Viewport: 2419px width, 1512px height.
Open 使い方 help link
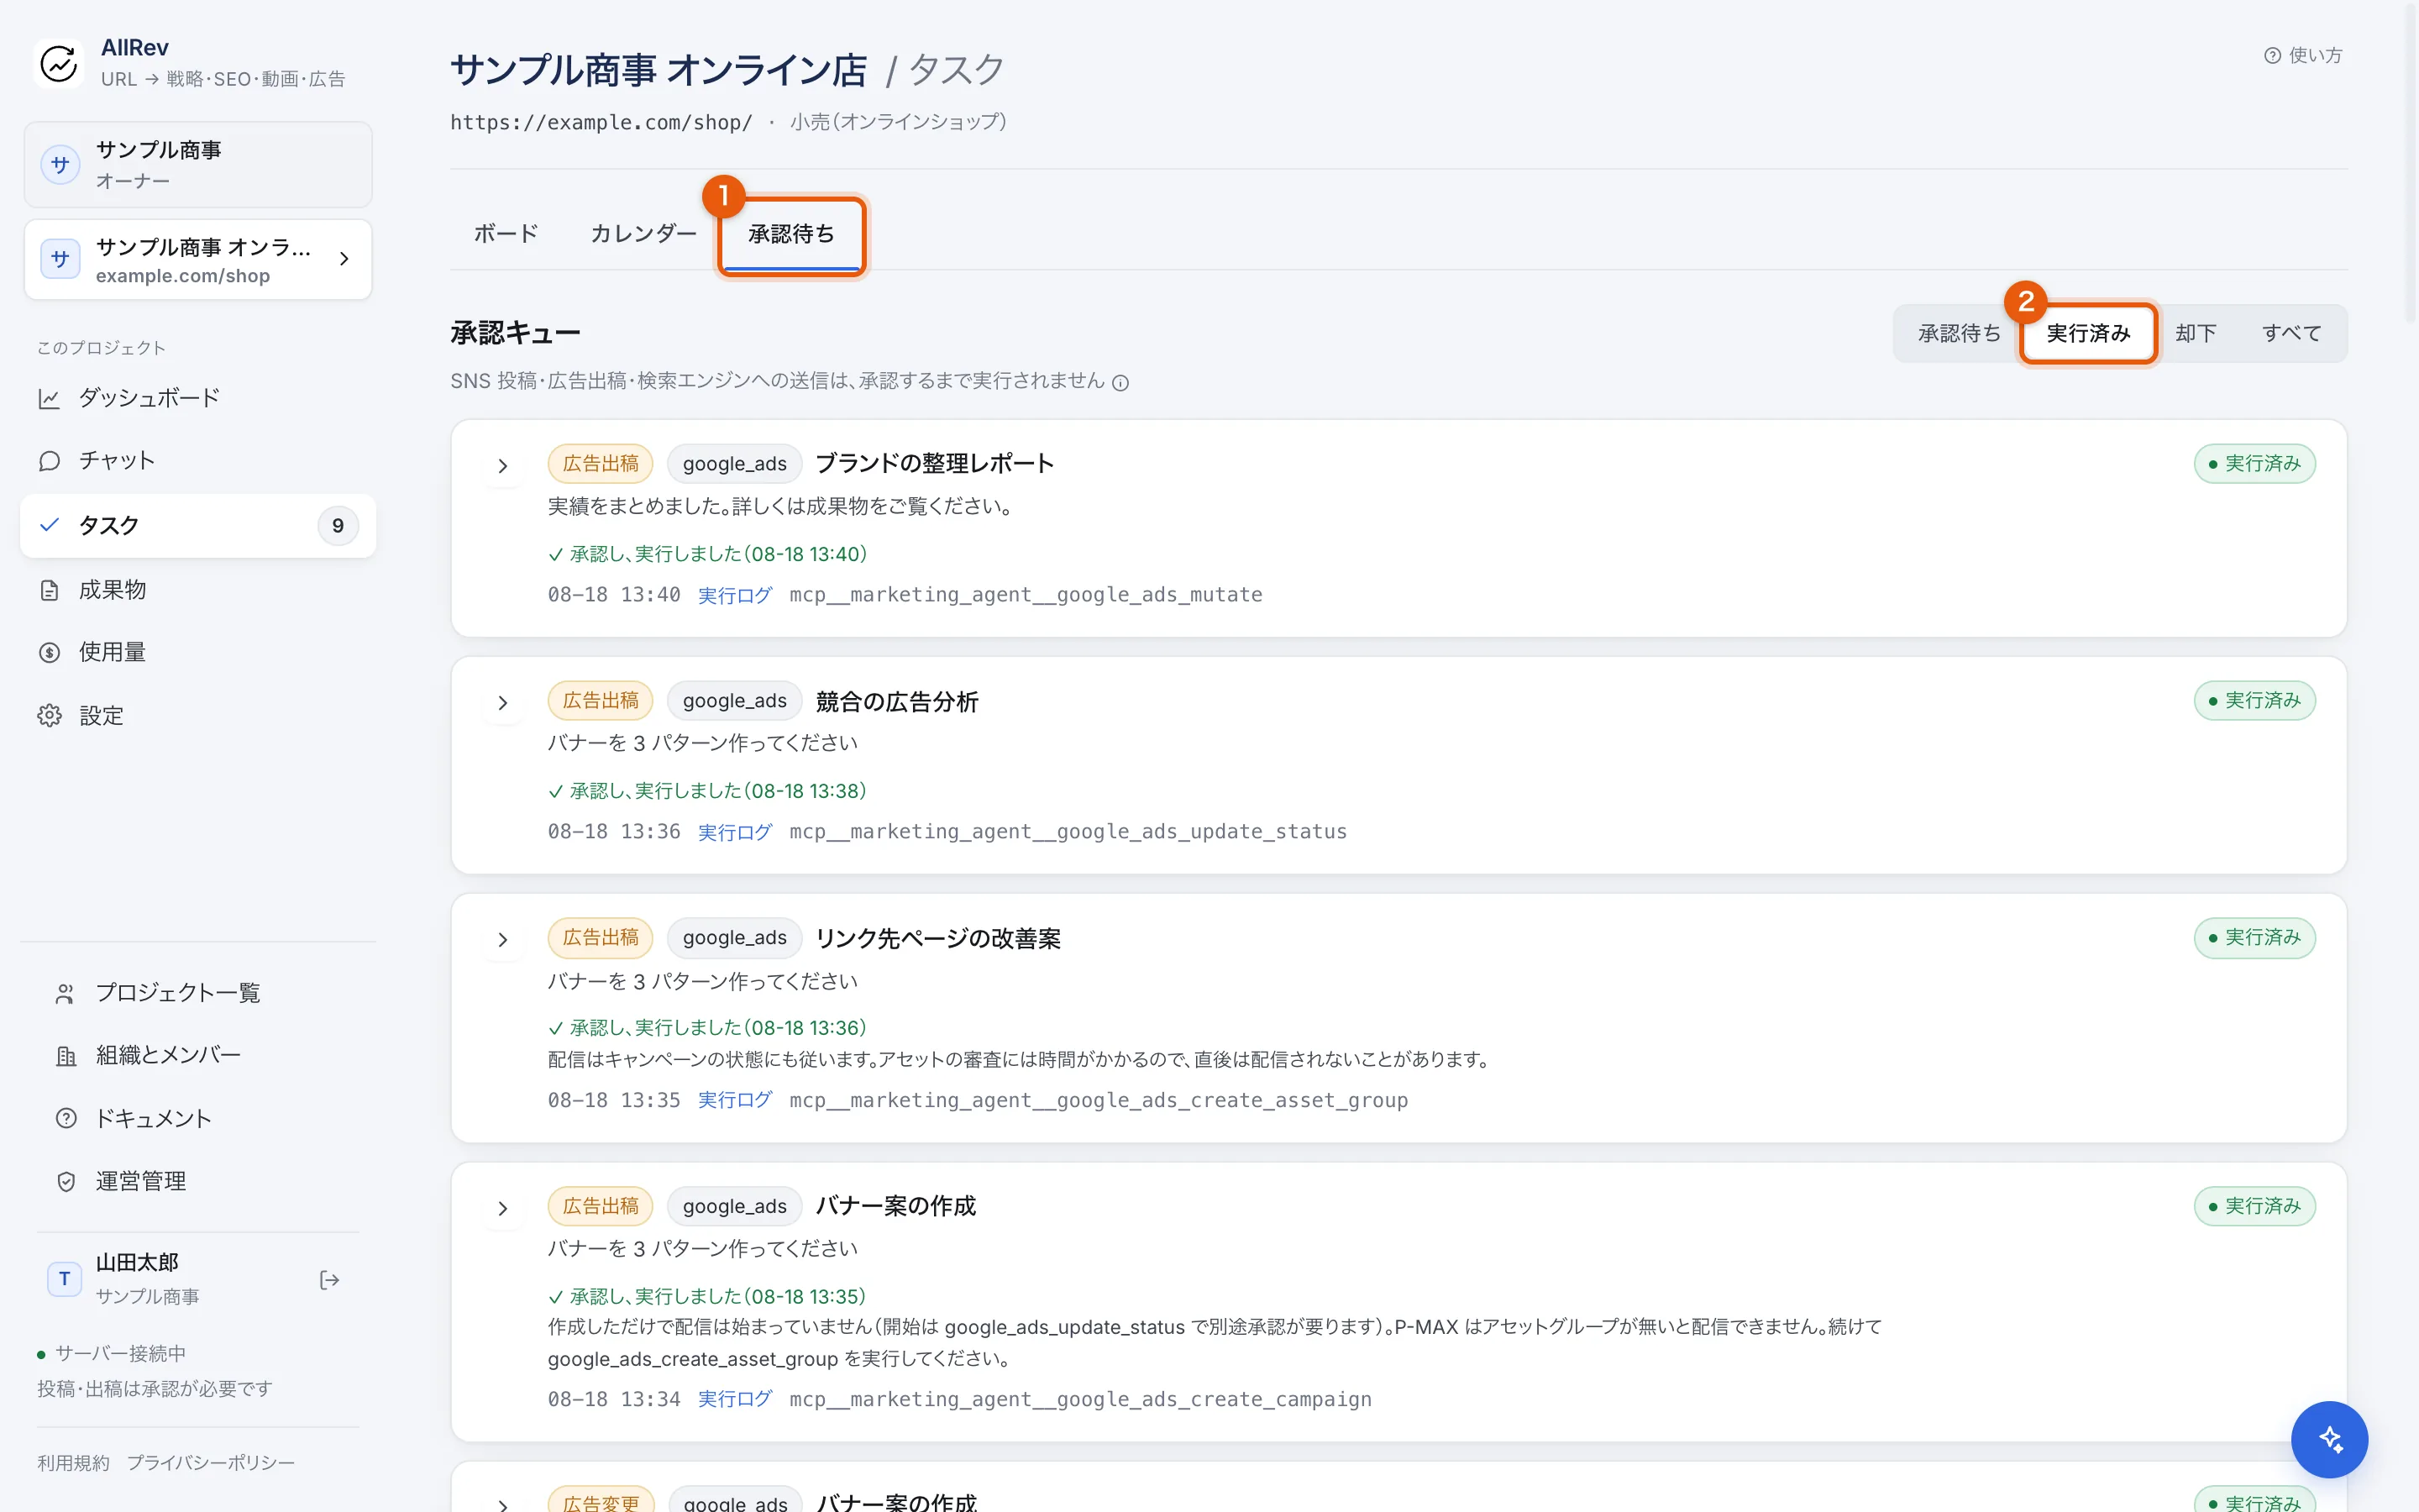[x=2303, y=55]
